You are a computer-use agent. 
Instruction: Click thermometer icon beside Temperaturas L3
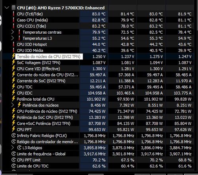19,38
